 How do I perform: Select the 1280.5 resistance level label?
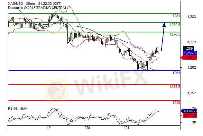[175, 25]
